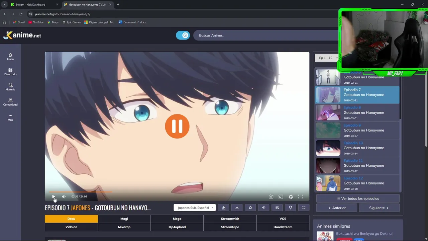Select Episodio 7 in the episode list
The image size is (428, 241).
pos(357,95)
